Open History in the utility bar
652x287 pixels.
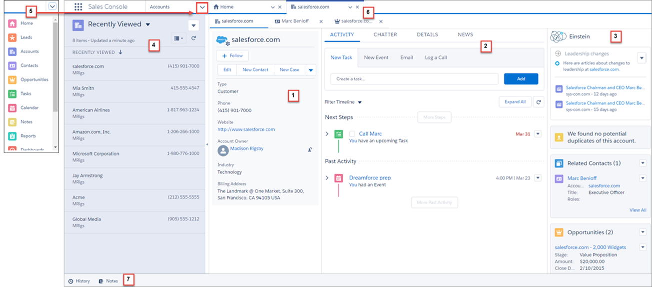pos(79,281)
